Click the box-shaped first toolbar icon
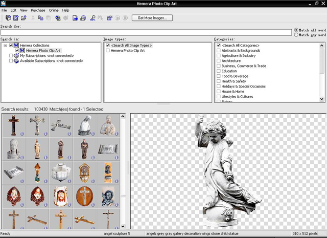 click(x=8, y=18)
